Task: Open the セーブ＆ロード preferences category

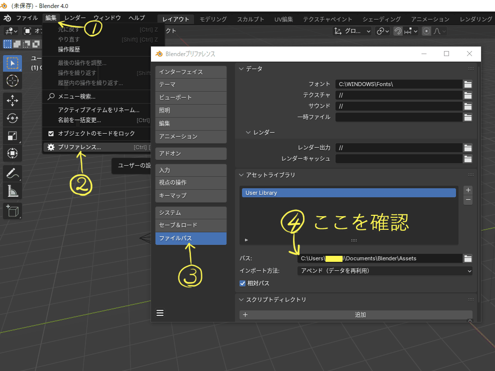Action: (x=190, y=225)
